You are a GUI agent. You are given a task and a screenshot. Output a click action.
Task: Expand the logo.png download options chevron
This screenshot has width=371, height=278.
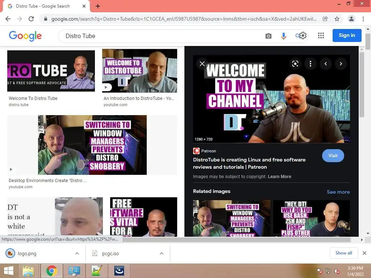[x=77, y=253]
